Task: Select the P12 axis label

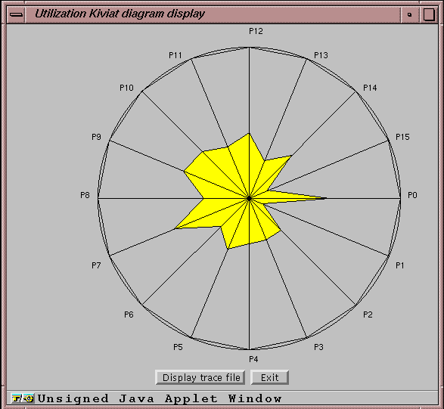Action: click(x=256, y=31)
